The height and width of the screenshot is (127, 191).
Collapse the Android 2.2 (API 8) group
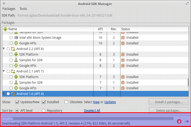4,49
